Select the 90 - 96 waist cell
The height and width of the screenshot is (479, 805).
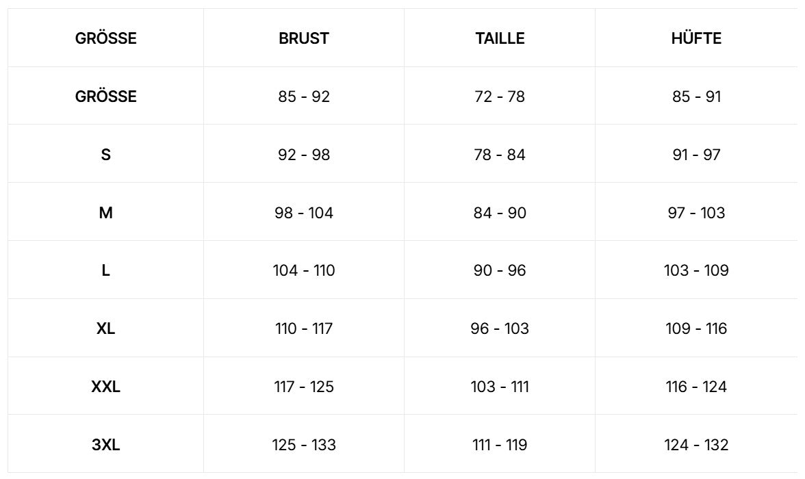click(x=500, y=270)
